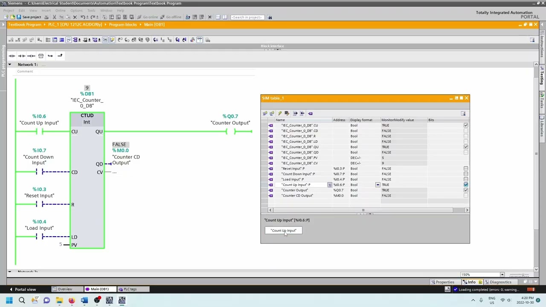Image resolution: width=546 pixels, height=307 pixels.
Task: Toggle the IEC_Counter_0_DB.QU bit checkbox
Action: point(466,147)
